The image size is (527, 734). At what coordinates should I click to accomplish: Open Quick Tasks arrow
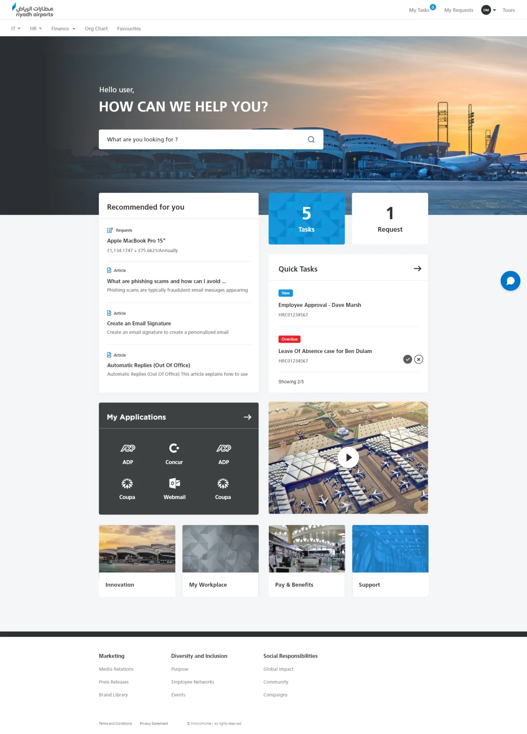pyautogui.click(x=417, y=269)
